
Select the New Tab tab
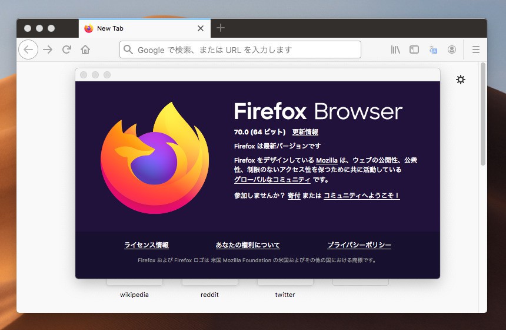tap(145, 28)
